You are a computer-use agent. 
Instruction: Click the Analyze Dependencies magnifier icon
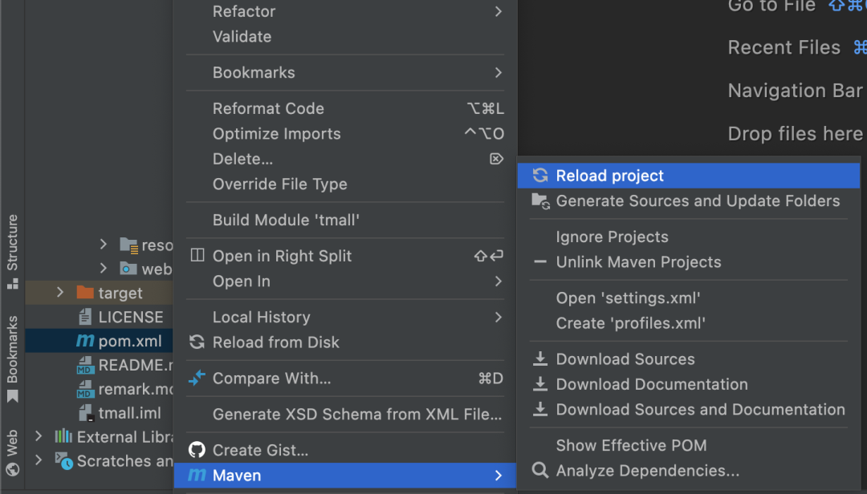pyautogui.click(x=540, y=471)
